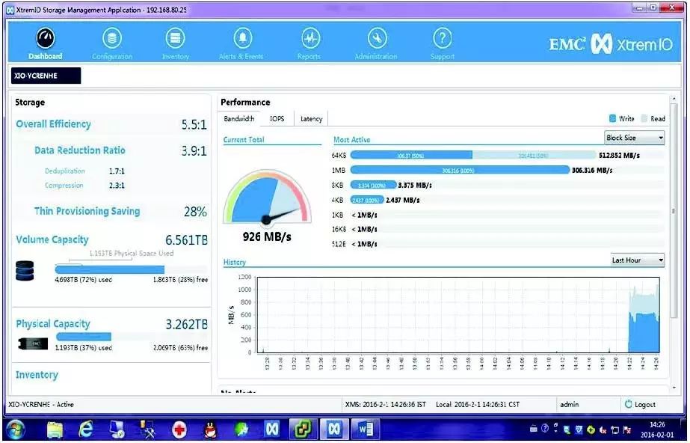Click the tray Action Center flag icon
690x443 pixels.
pyautogui.click(x=626, y=430)
